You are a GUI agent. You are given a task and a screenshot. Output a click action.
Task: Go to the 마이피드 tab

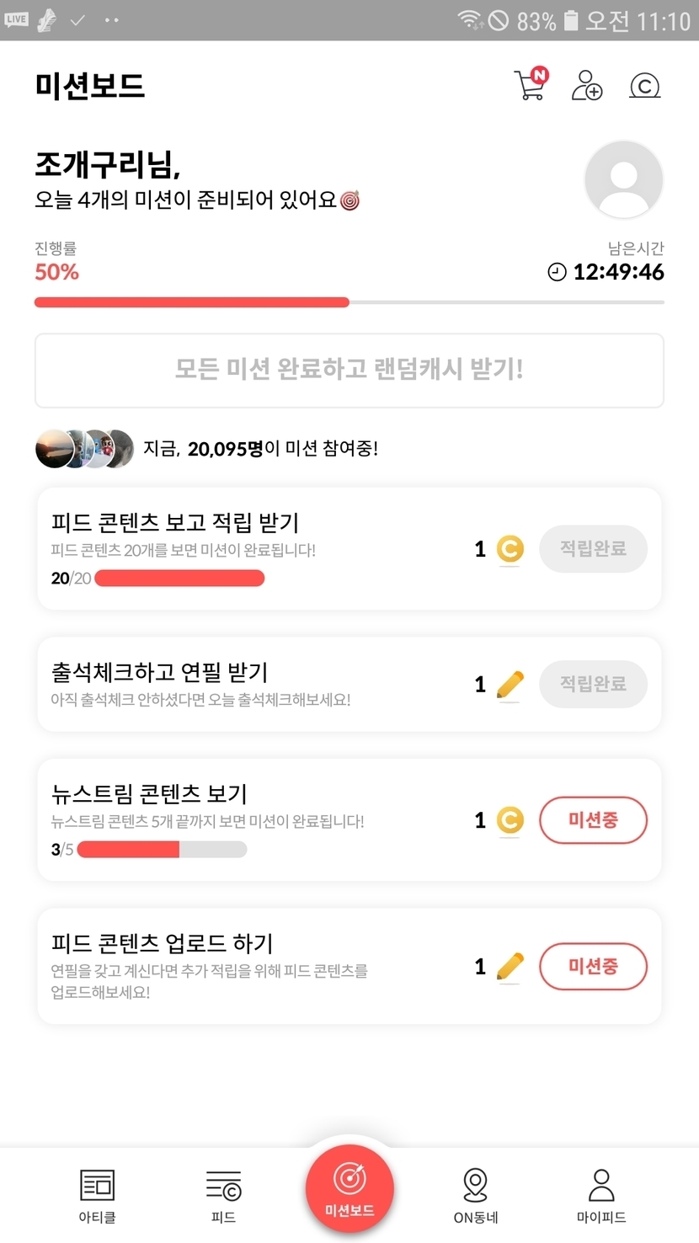601,1195
